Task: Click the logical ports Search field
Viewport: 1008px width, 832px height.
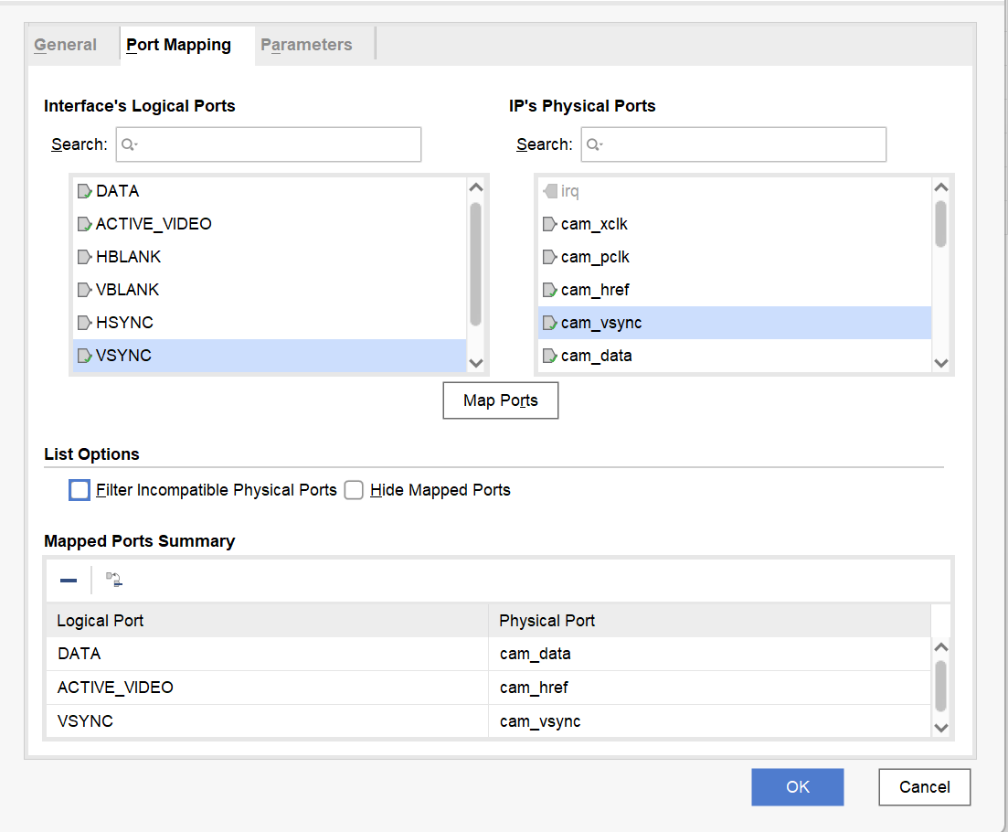Action: (x=269, y=144)
